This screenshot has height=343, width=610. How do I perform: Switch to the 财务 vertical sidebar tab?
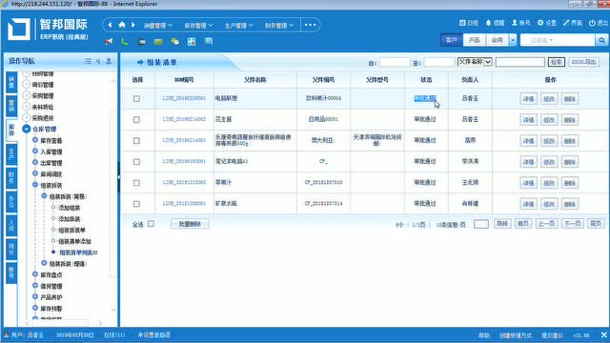tap(11, 178)
